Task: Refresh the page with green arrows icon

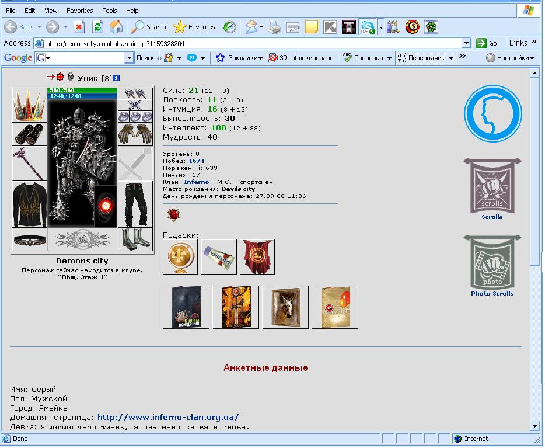Action: point(97,27)
